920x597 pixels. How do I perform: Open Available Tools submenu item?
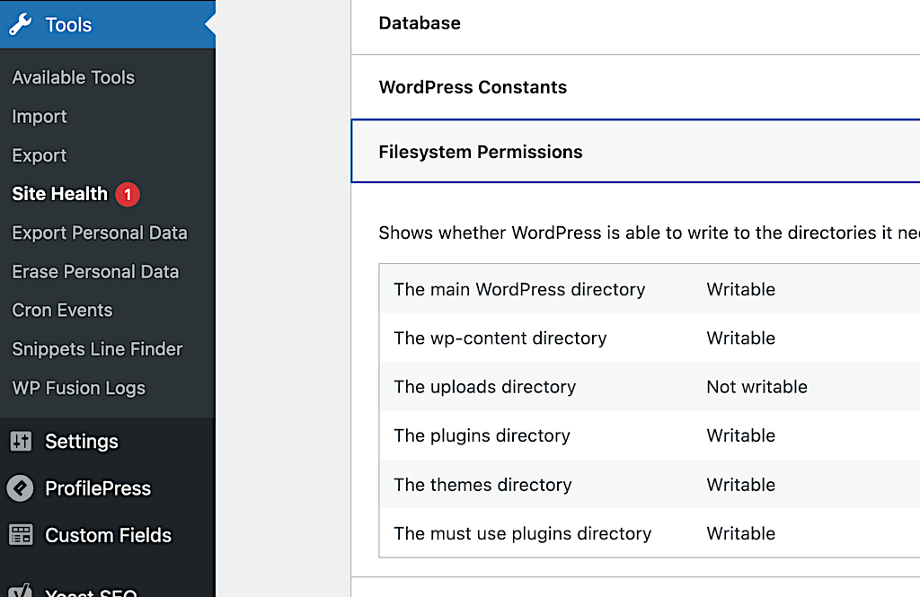tap(74, 77)
